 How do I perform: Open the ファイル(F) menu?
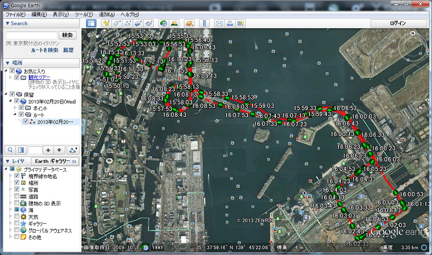[15, 14]
